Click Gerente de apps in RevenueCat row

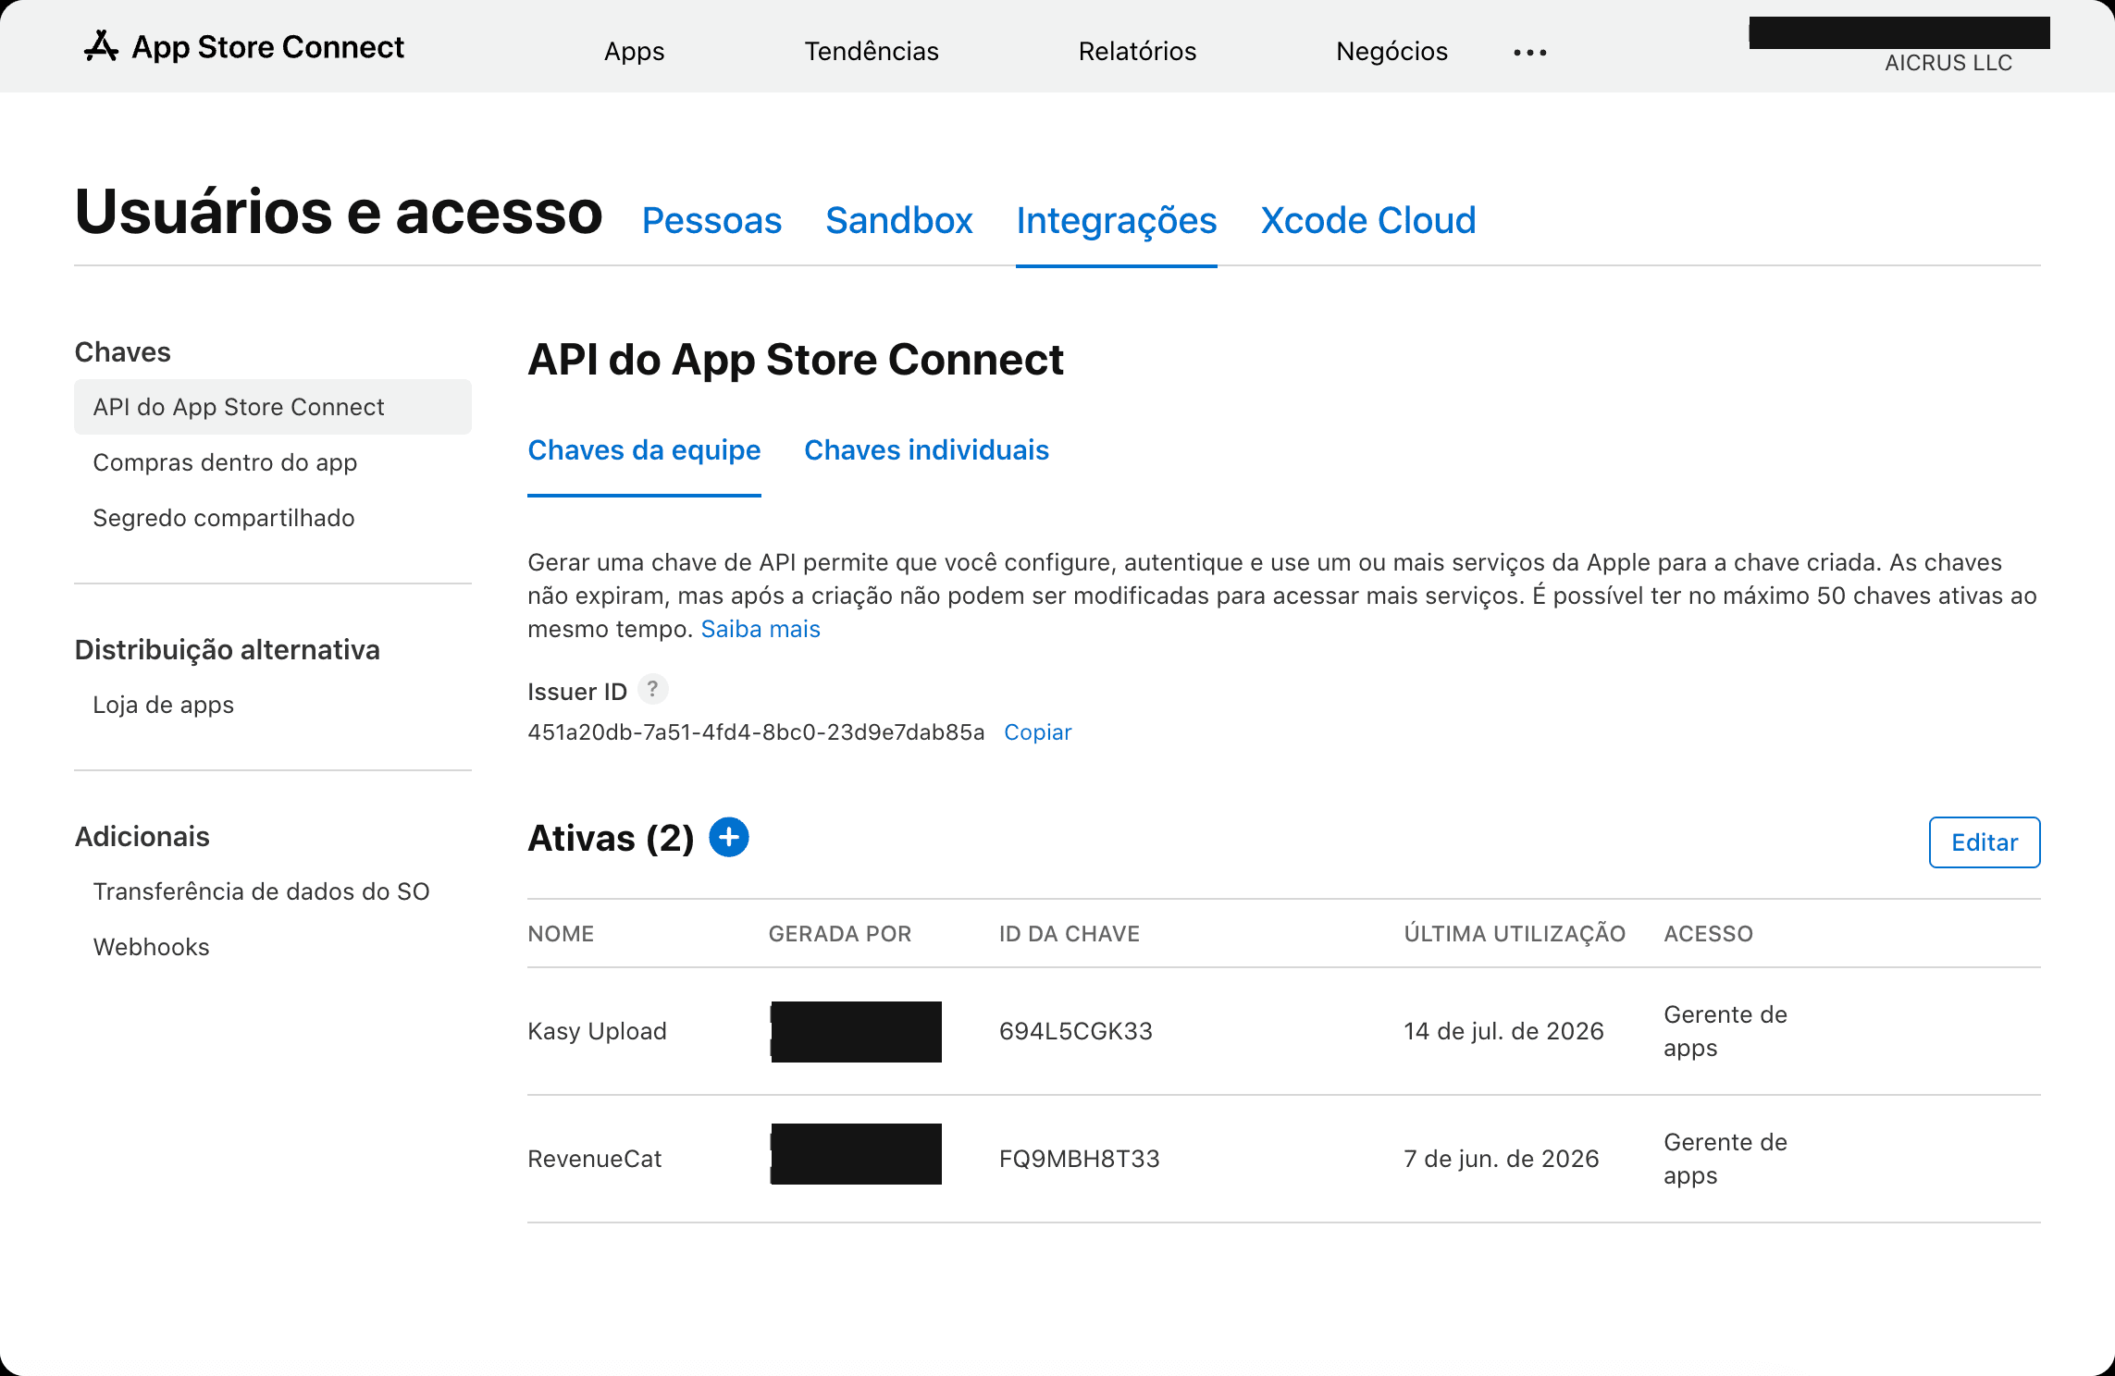(1725, 1159)
